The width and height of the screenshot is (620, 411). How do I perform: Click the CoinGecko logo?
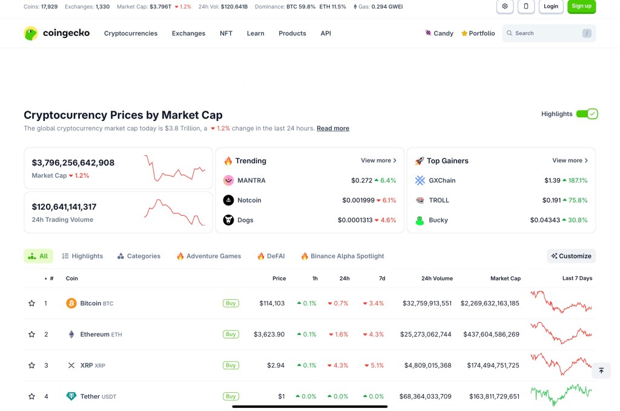[56, 33]
